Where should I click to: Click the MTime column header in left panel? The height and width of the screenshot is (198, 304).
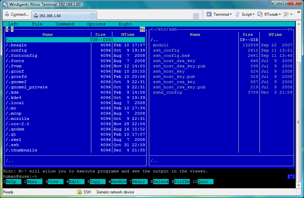pos(127,34)
